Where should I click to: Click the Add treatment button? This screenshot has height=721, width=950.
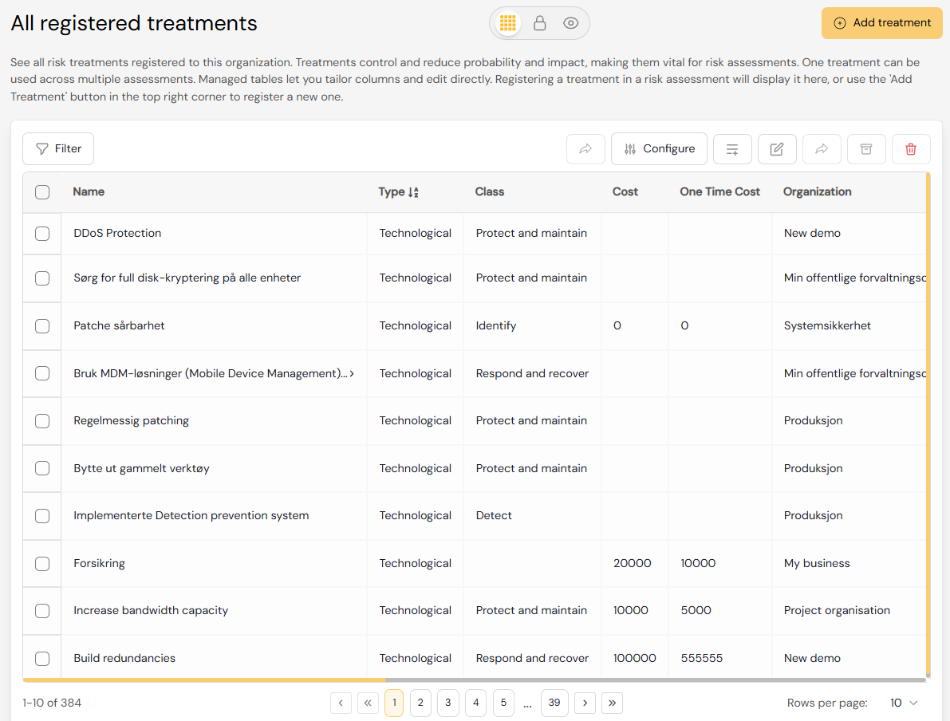(882, 23)
